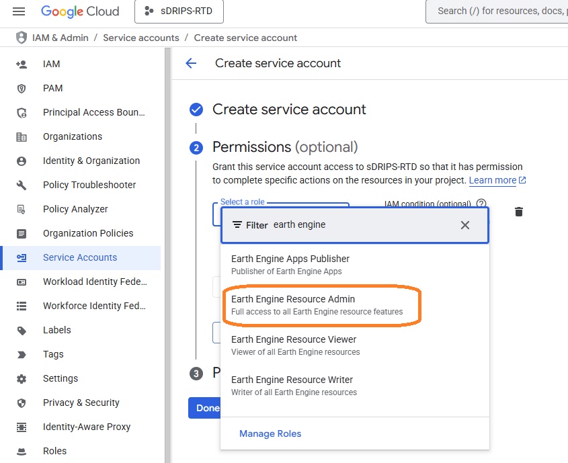The height and width of the screenshot is (463, 568).
Task: Open Policy Troubleshooter
Action: pos(89,185)
